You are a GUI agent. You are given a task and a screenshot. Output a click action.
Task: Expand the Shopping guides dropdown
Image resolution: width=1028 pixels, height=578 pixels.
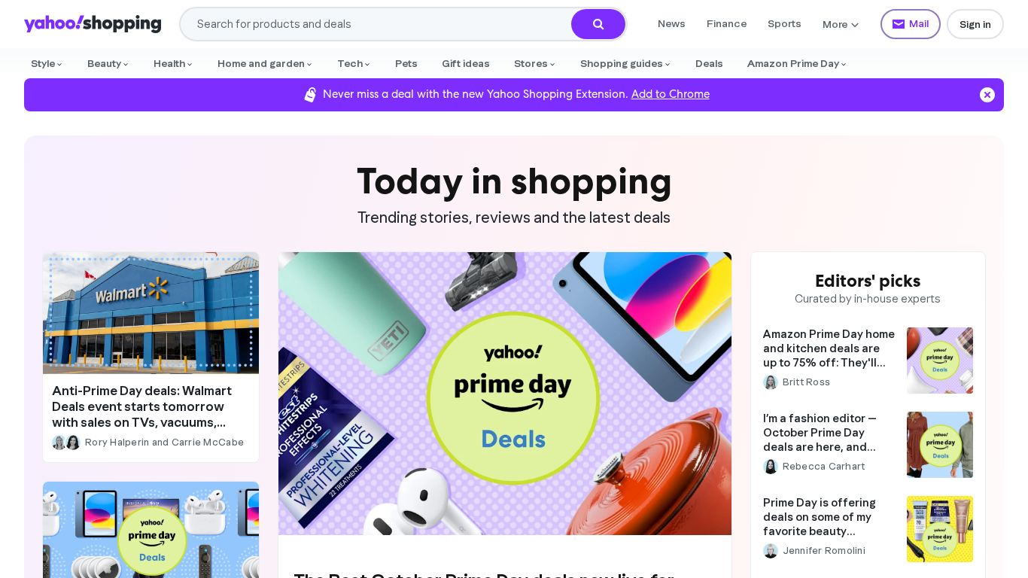click(625, 64)
